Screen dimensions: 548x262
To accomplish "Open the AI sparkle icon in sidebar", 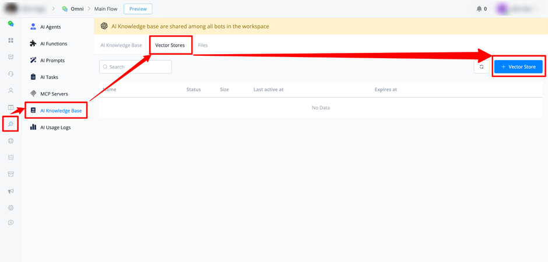I will [11, 124].
